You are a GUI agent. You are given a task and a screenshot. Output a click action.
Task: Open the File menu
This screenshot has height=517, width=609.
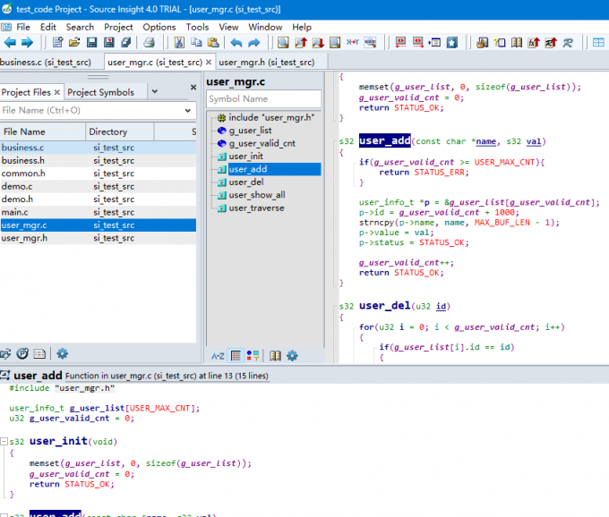click(x=23, y=27)
